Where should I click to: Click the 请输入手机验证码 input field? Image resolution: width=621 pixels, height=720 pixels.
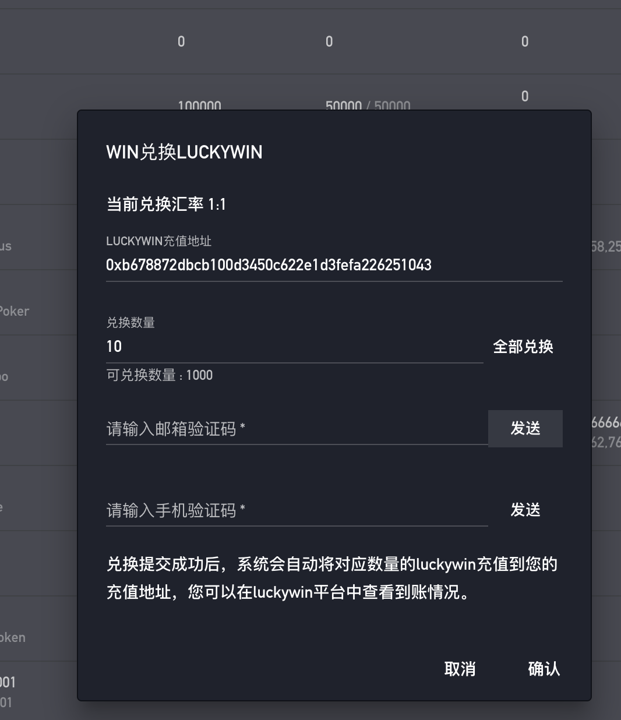coord(296,511)
